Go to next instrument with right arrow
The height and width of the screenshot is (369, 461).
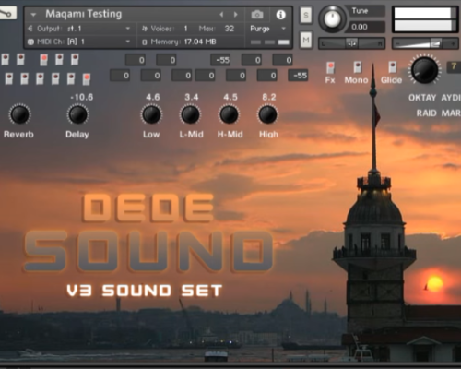pyautogui.click(x=236, y=15)
